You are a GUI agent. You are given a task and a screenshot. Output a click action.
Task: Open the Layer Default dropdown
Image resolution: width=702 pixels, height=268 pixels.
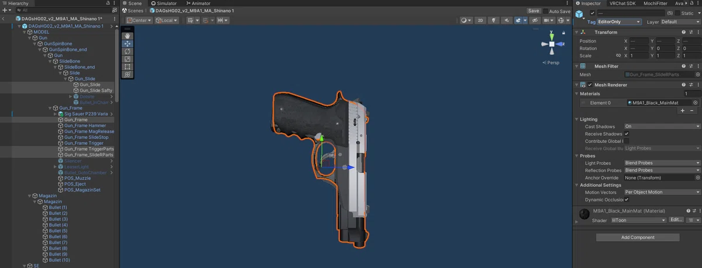coord(680,22)
